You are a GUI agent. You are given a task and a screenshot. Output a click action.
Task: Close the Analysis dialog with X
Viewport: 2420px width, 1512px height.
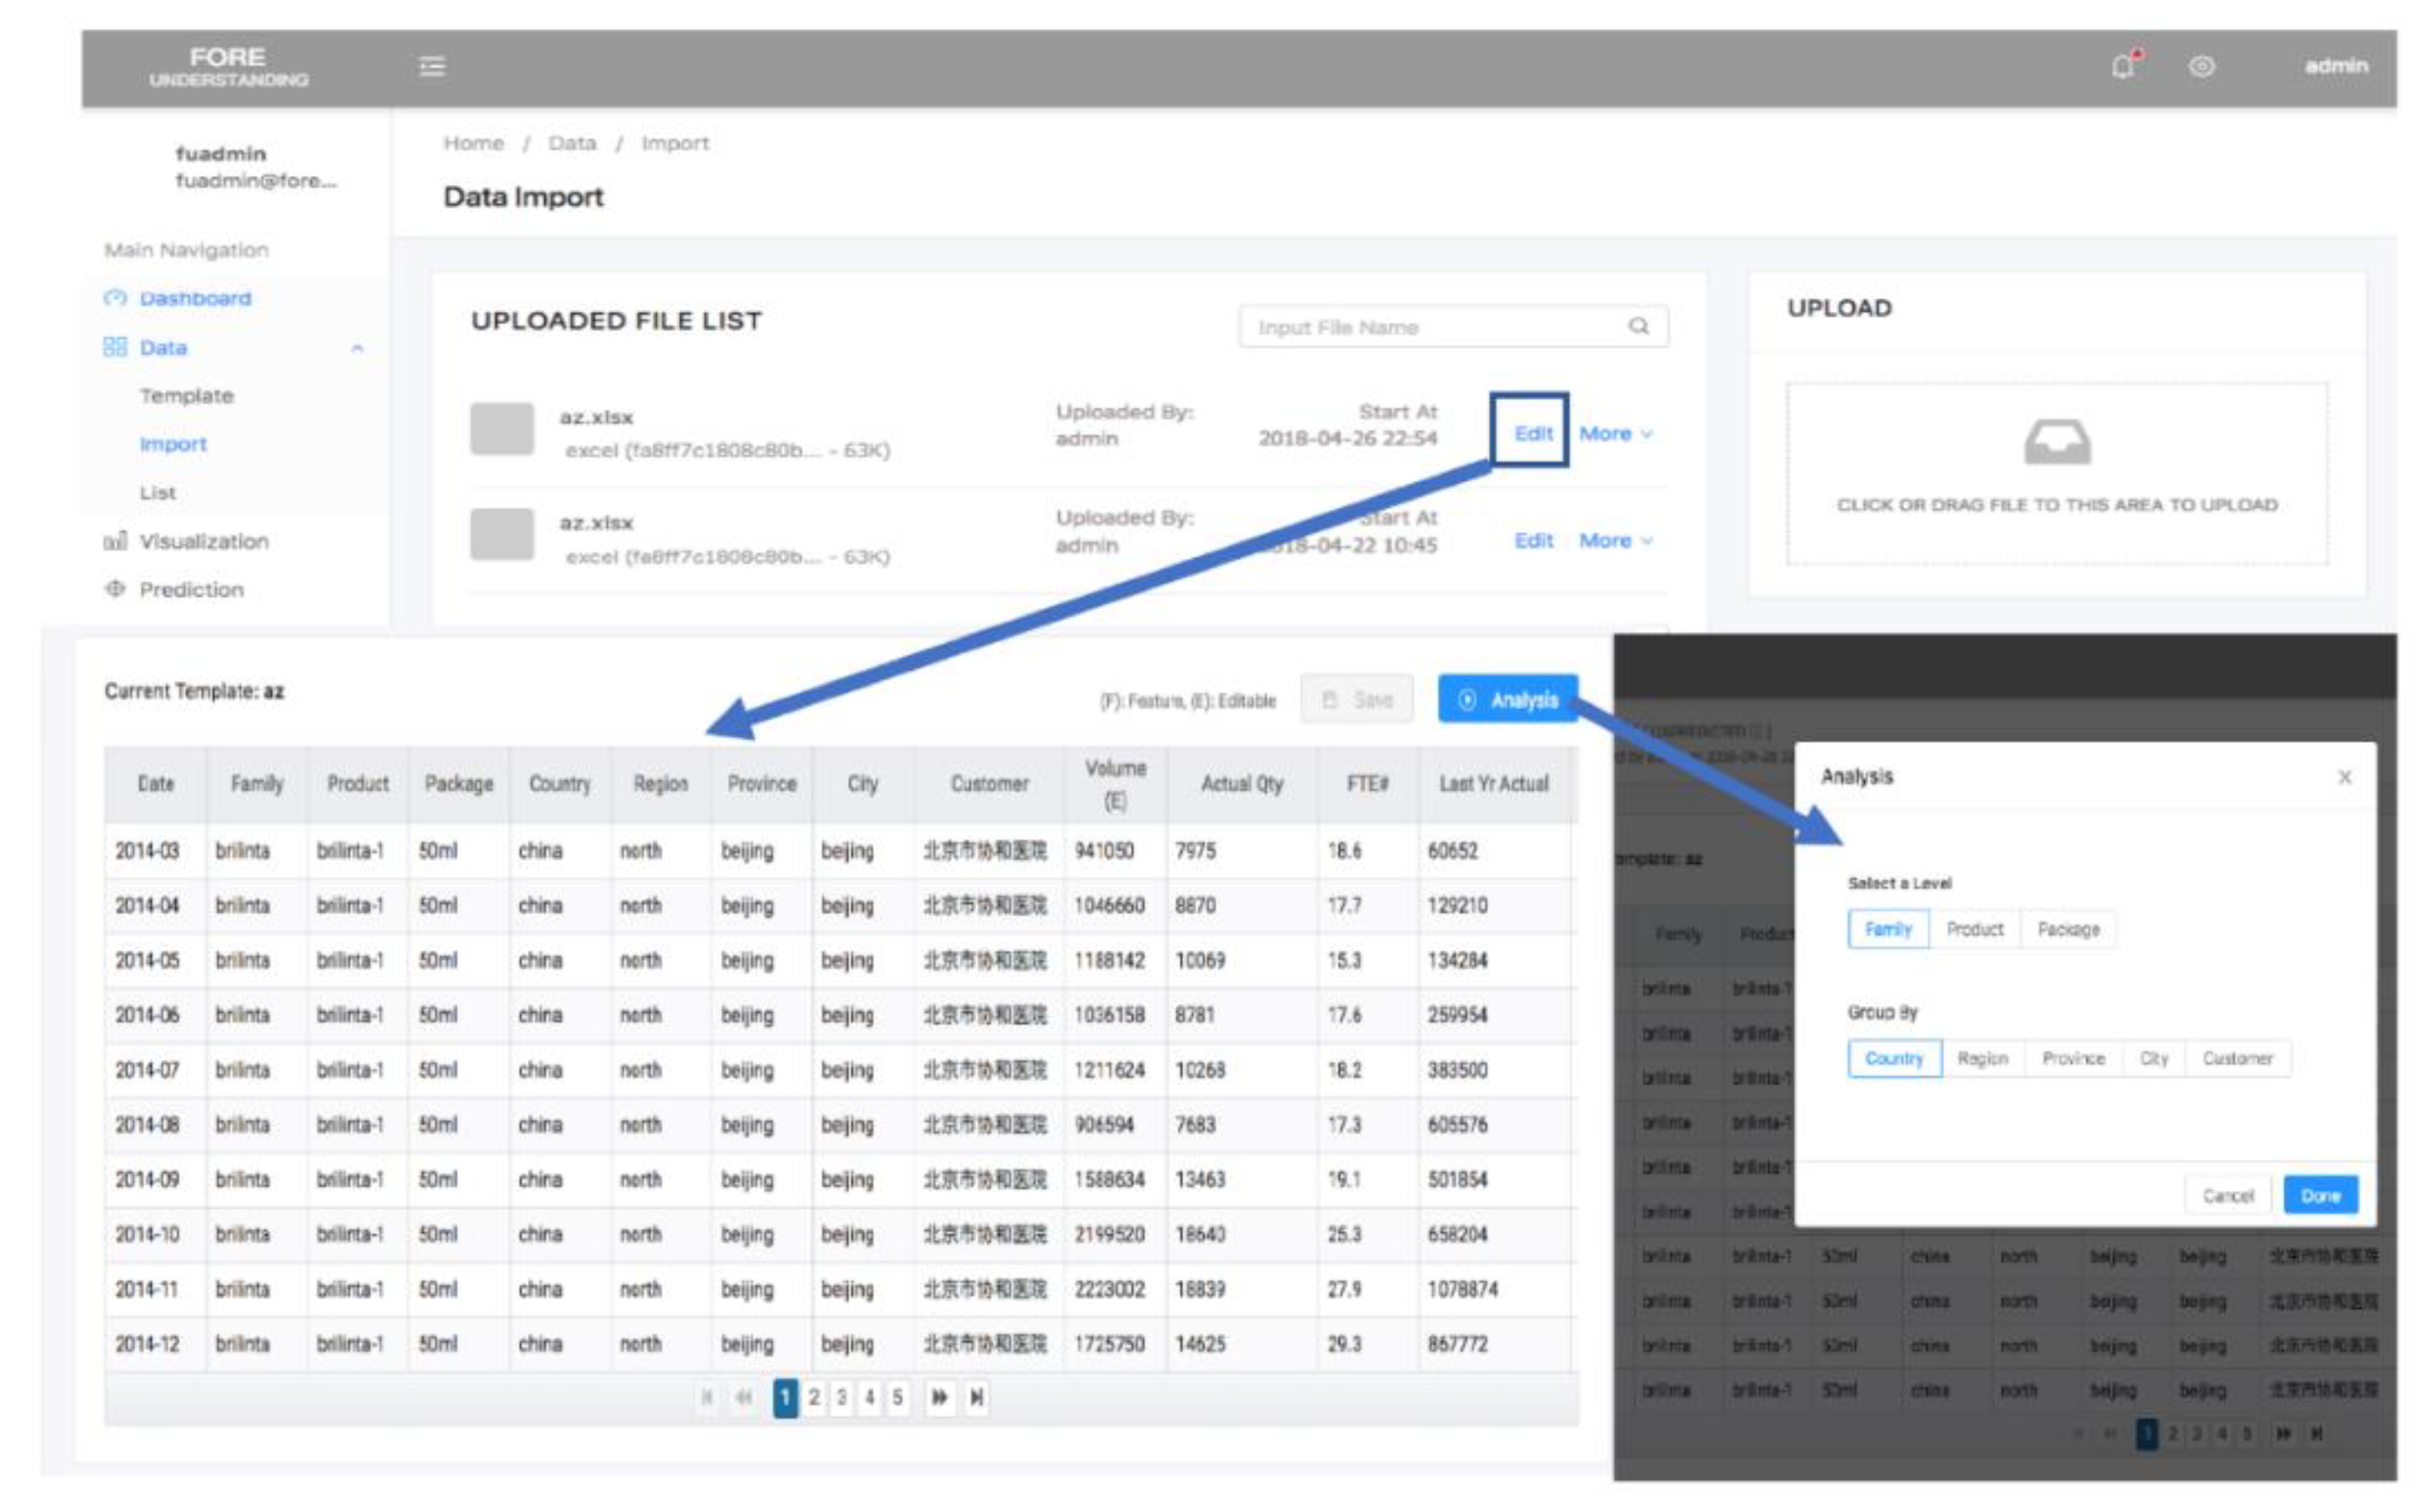pyautogui.click(x=2344, y=777)
